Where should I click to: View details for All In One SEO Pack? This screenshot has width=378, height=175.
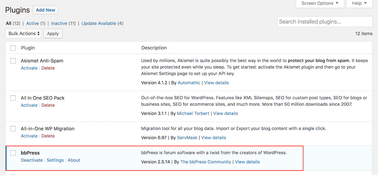[226, 113]
